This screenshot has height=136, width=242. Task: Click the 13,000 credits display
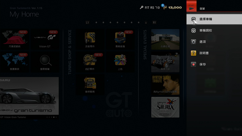pos(175,7)
